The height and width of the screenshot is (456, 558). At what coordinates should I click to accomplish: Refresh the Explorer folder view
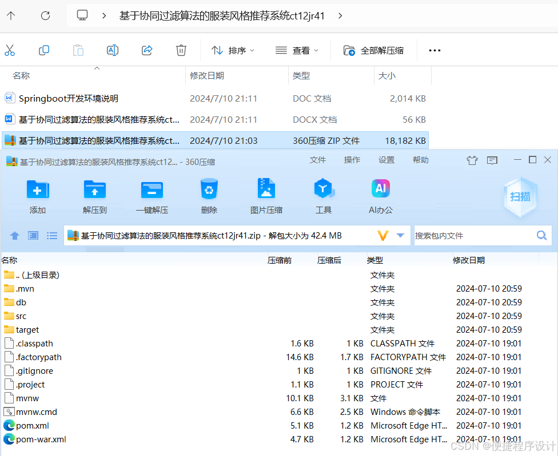tap(45, 15)
